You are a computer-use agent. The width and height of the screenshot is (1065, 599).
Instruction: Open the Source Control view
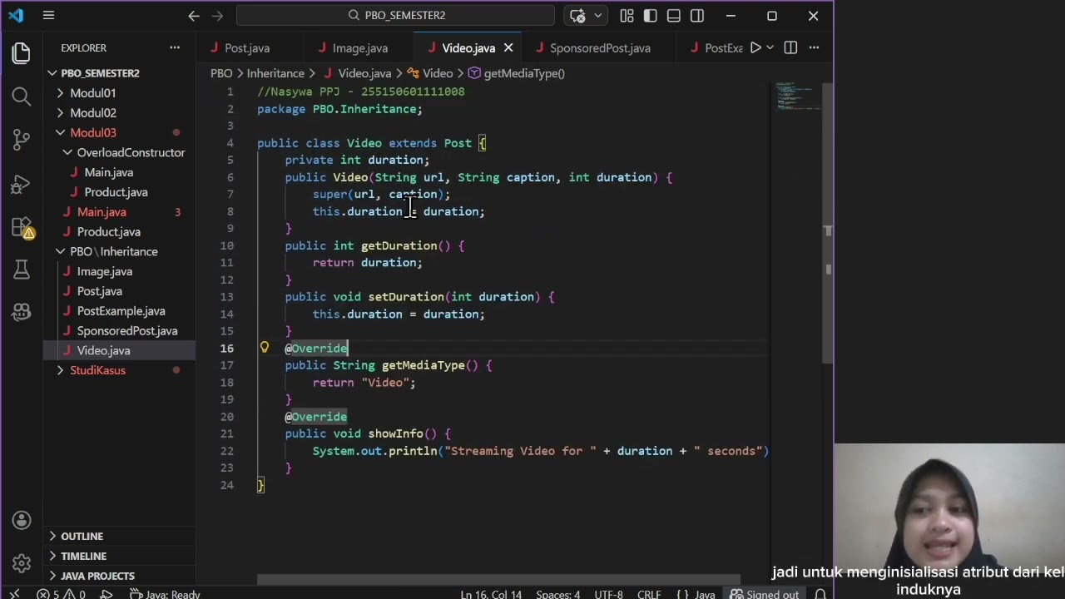click(22, 140)
